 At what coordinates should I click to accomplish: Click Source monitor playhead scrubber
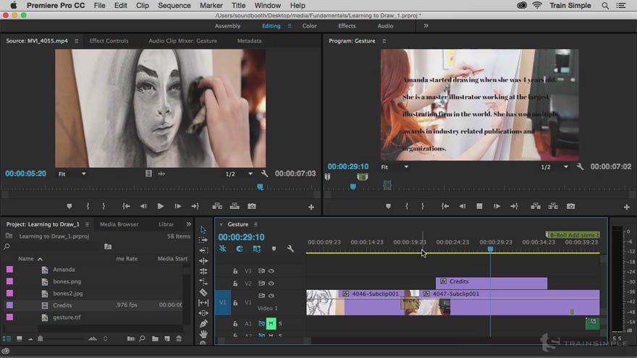click(x=260, y=187)
